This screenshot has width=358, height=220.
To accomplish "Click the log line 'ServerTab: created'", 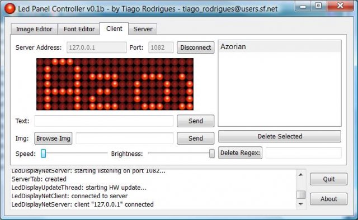I will [x=39, y=179].
